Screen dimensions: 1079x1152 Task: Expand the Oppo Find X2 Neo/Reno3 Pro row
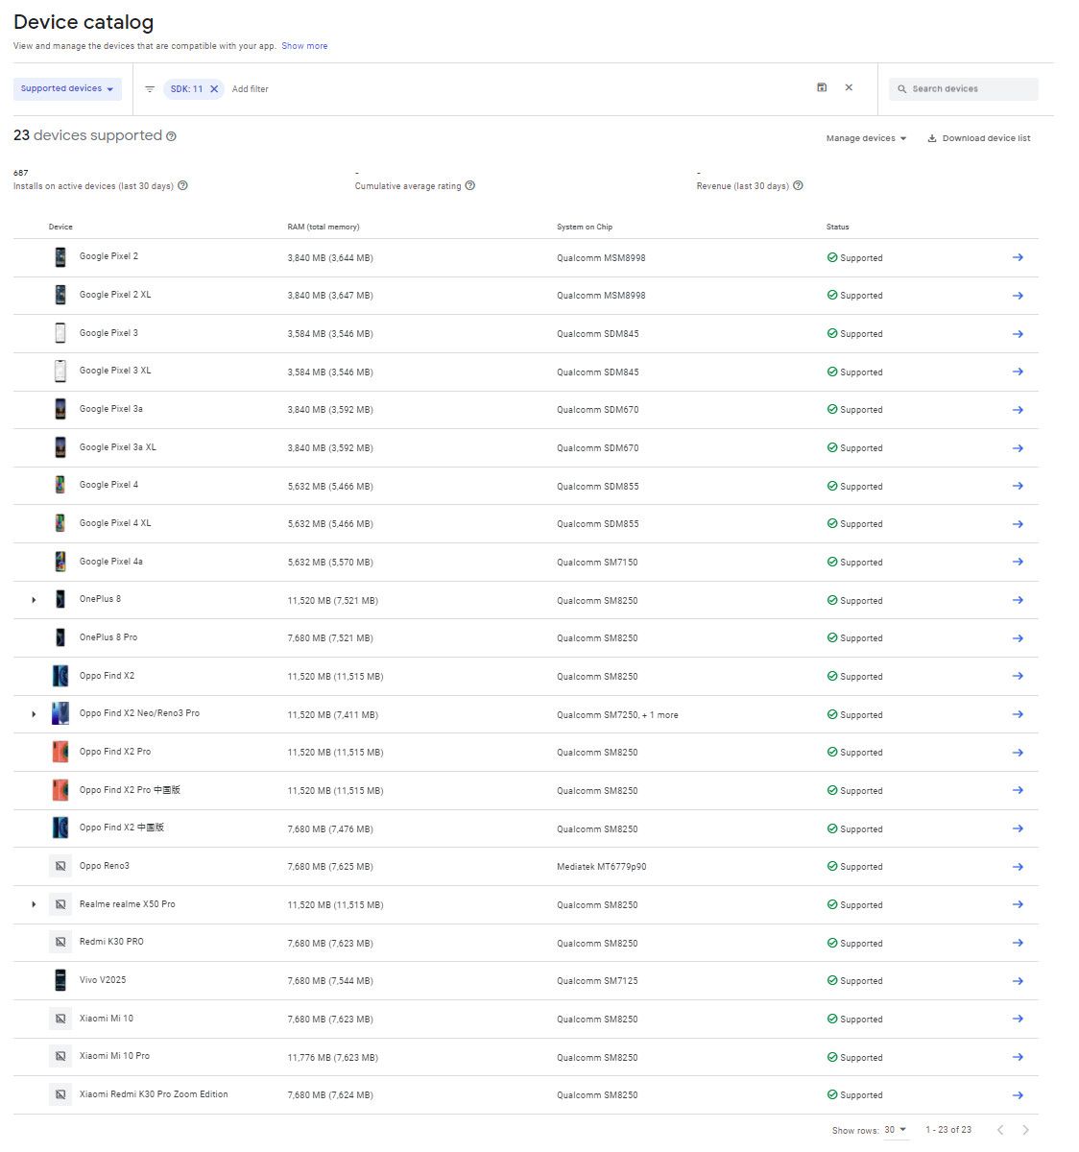point(34,714)
